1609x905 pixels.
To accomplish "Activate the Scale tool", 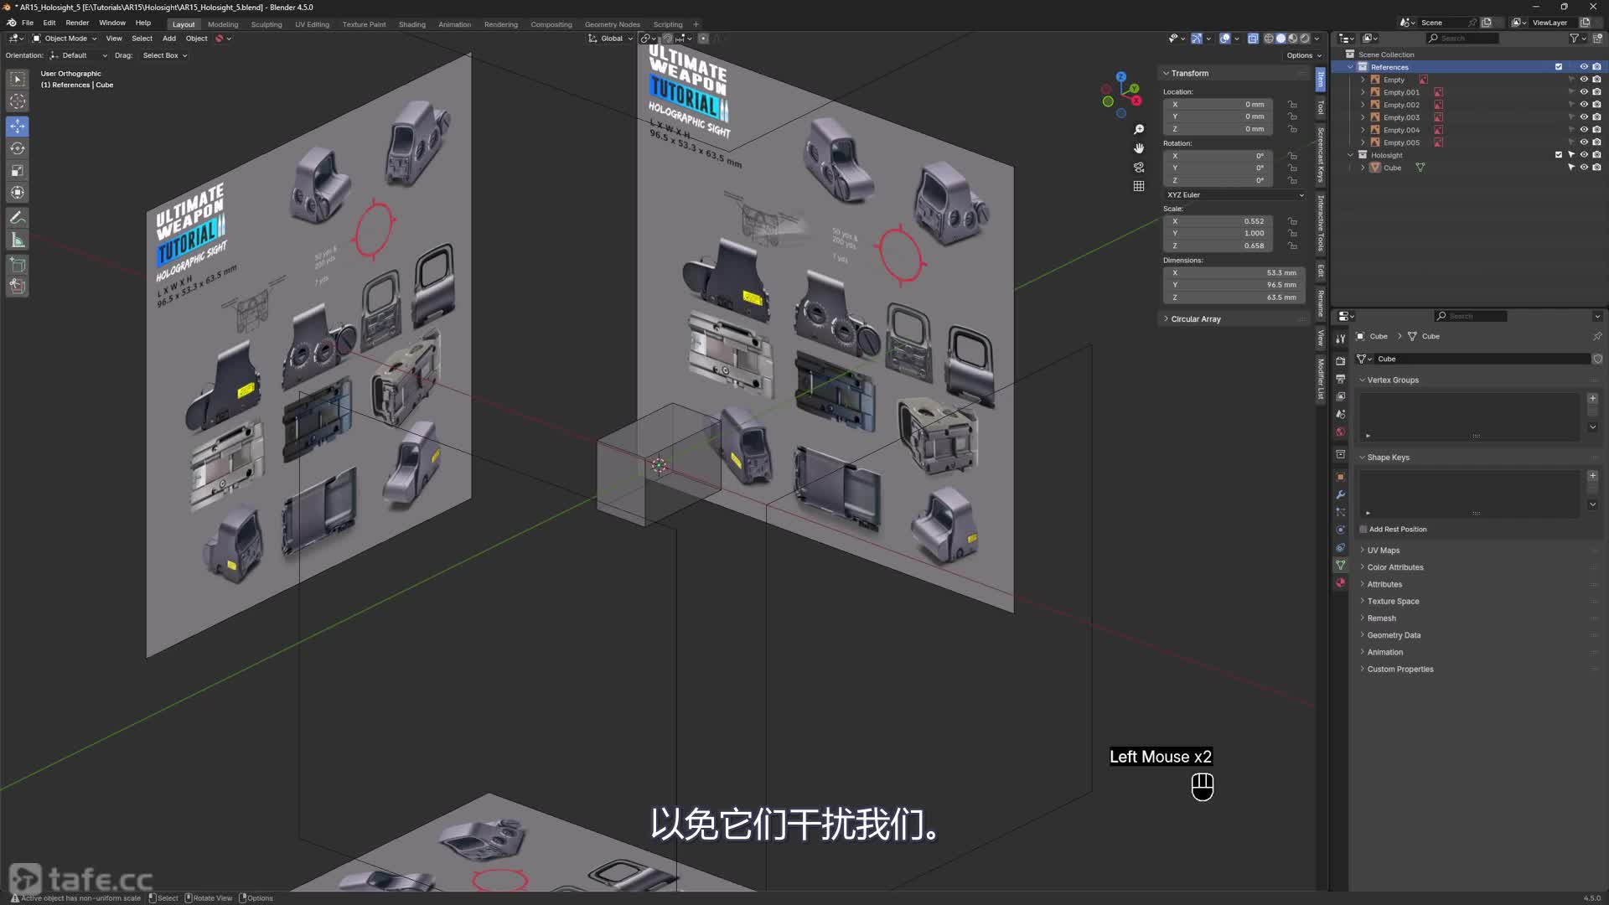I will 18,171.
